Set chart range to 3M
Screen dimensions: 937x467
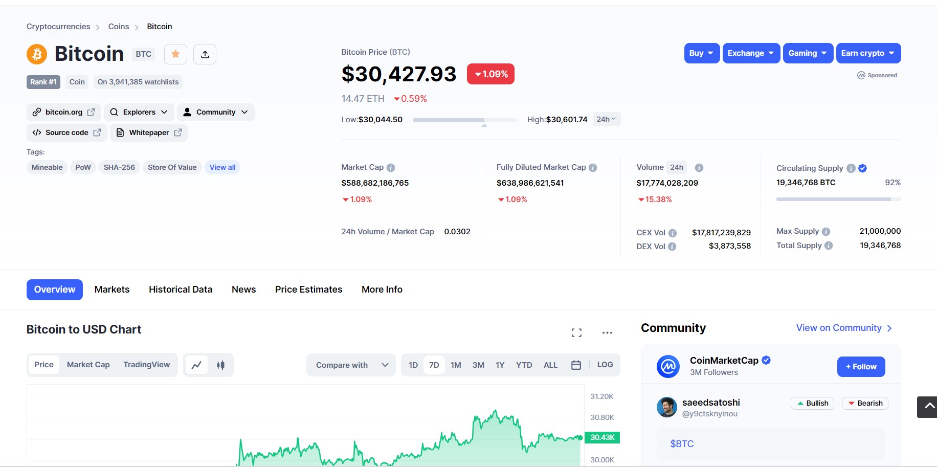(x=478, y=365)
